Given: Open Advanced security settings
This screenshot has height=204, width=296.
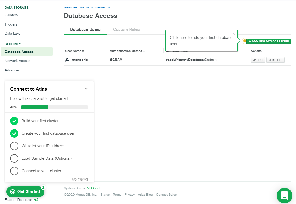Looking at the screenshot, I should click(x=13, y=70).
